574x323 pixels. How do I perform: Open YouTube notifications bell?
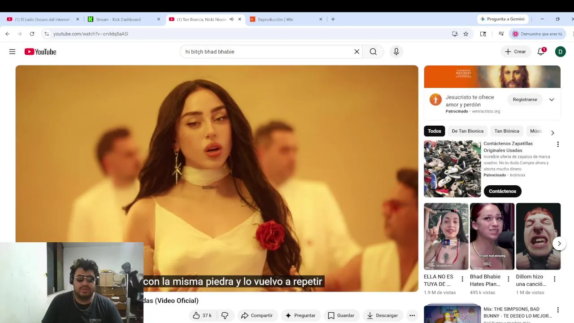(x=541, y=52)
